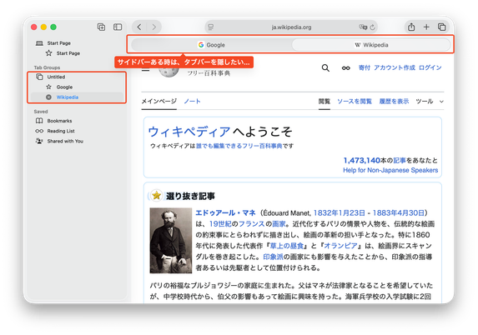Open the 印象派 link
Image resolution: width=478 pixels, height=335 pixels.
click(x=273, y=257)
